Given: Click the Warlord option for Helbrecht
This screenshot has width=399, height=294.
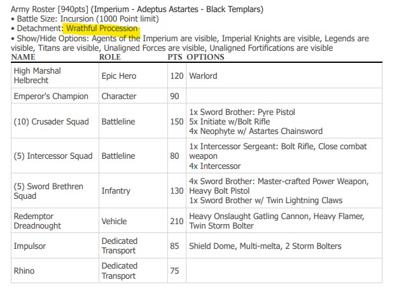Looking at the screenshot, I should 203,76.
